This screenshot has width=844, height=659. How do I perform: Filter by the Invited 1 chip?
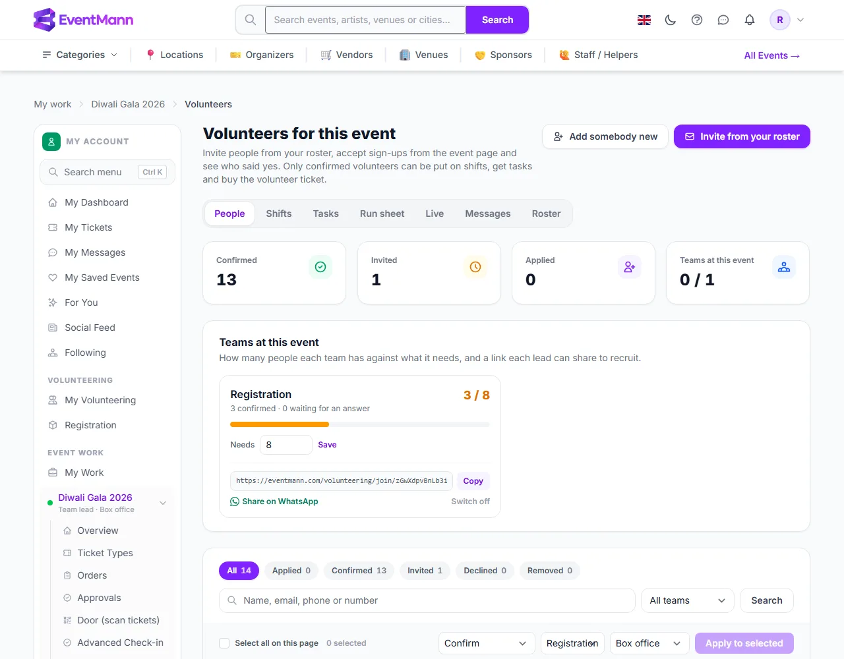[425, 571]
